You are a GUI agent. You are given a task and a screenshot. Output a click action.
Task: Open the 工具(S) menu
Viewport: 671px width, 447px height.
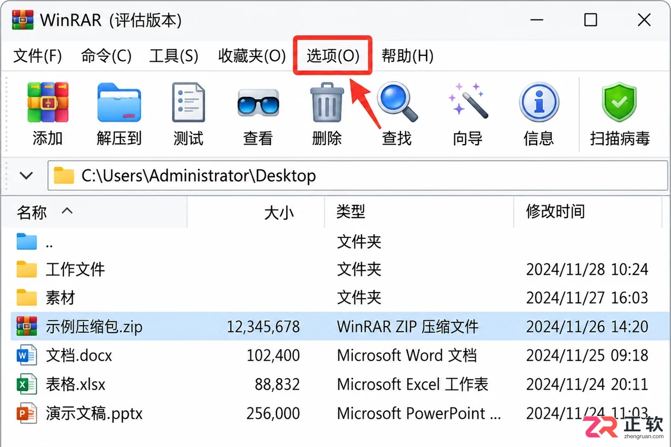[174, 56]
